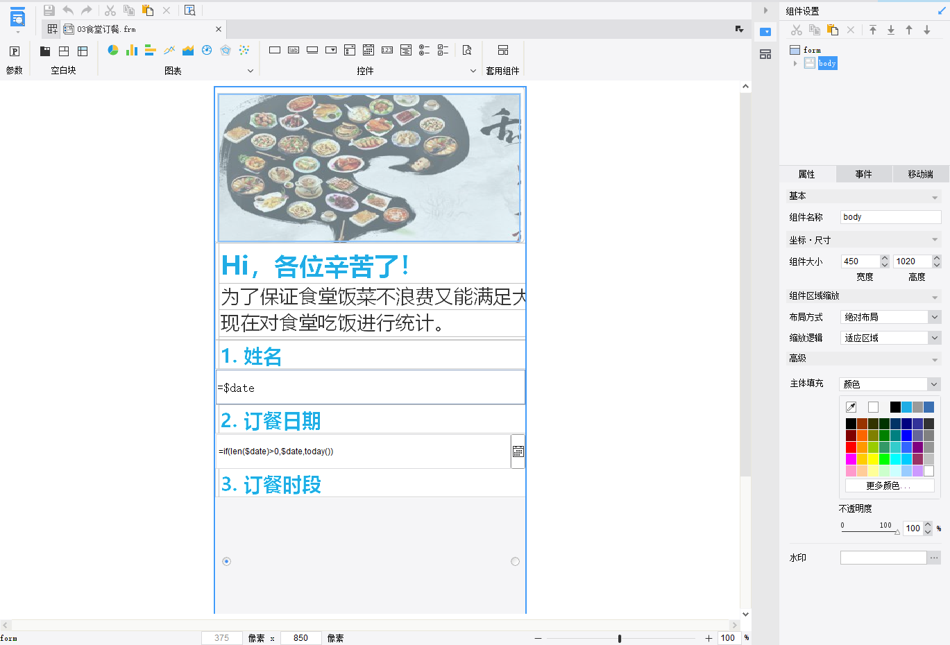The width and height of the screenshot is (950, 645).
Task: Click the form preview icon in top toolbar
Action: coord(190,10)
